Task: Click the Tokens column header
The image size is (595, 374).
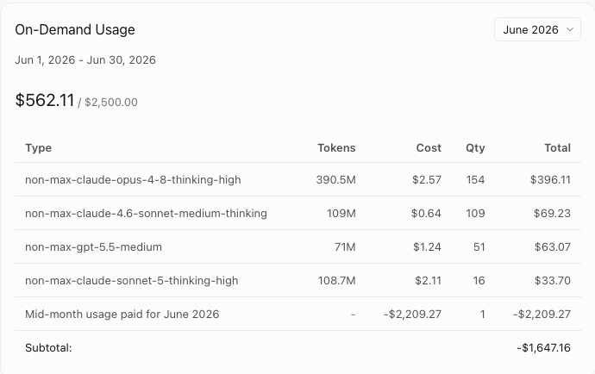Action: pos(336,148)
